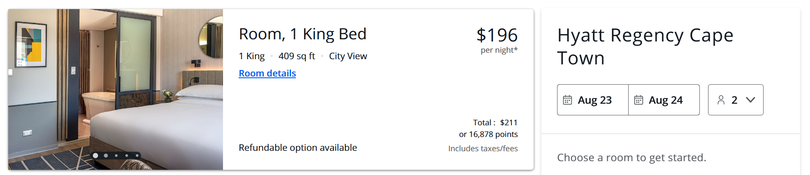
Task: Click the Total: $211 amount
Action: coord(495,123)
